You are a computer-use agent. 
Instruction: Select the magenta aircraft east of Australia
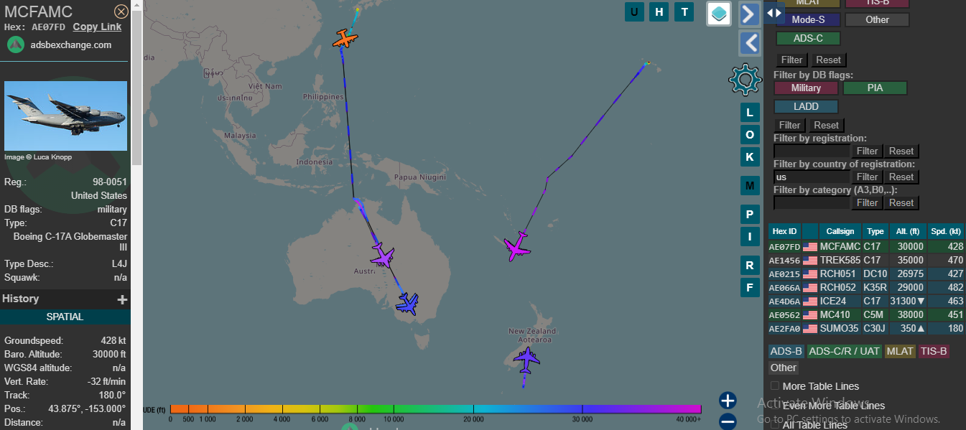(x=517, y=247)
